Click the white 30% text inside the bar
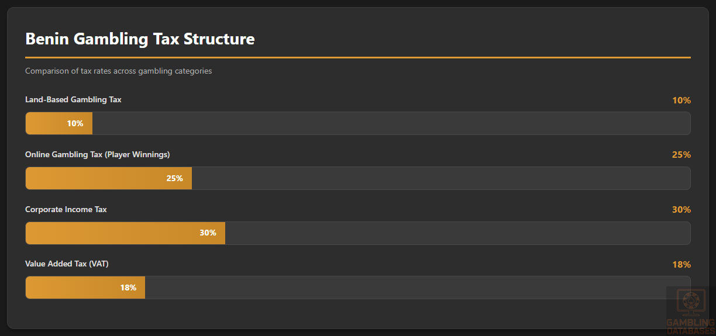 click(x=208, y=233)
